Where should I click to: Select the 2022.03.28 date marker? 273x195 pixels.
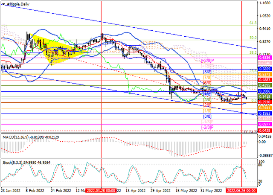point(101,192)
